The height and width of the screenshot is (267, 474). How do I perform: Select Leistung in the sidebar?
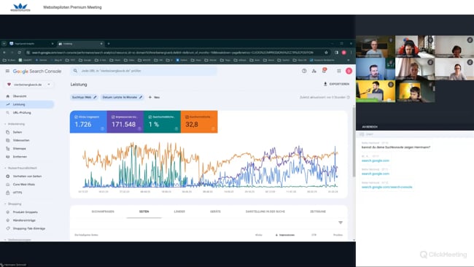coord(27,104)
